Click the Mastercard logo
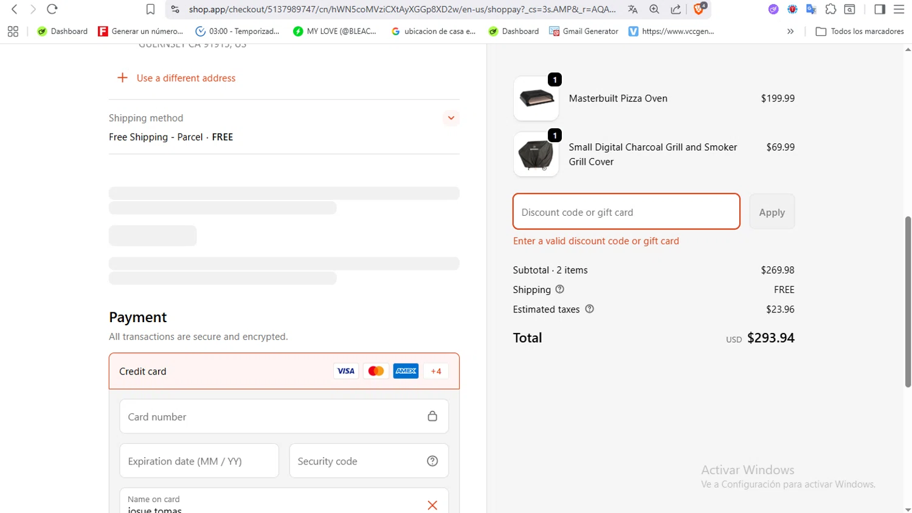The width and height of the screenshot is (912, 513). [x=376, y=371]
